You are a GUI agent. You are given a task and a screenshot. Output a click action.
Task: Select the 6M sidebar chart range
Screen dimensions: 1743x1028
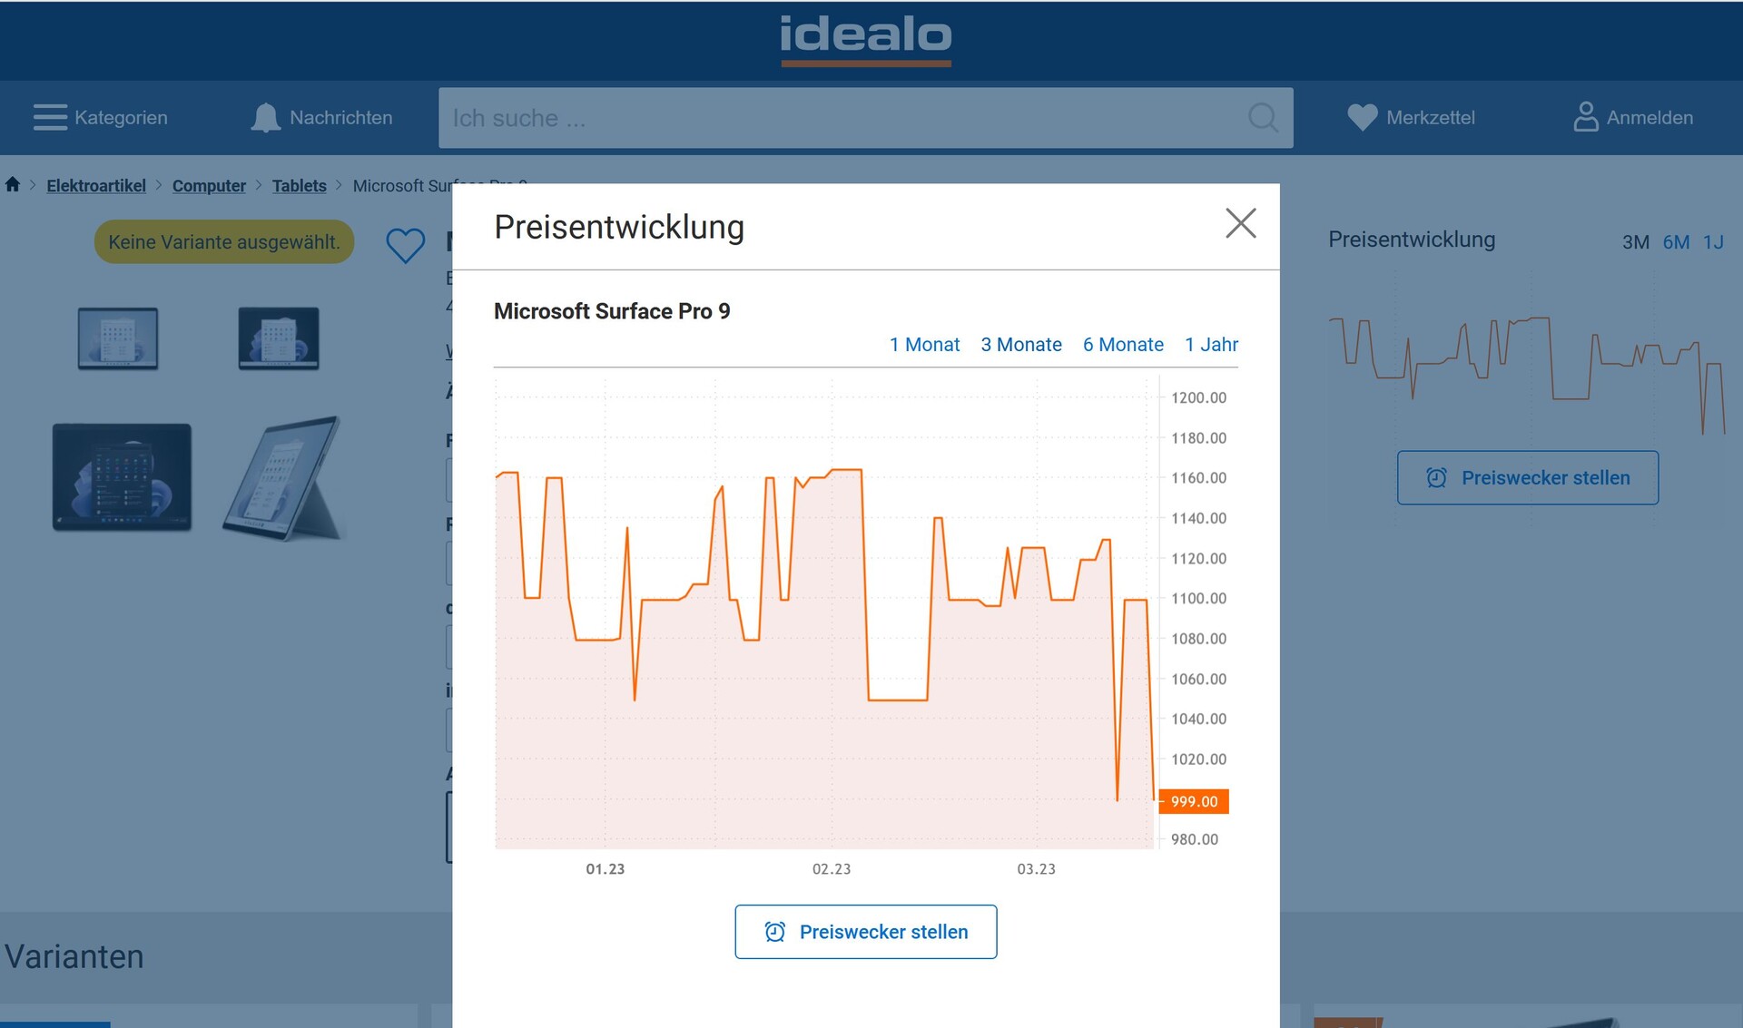(1676, 242)
